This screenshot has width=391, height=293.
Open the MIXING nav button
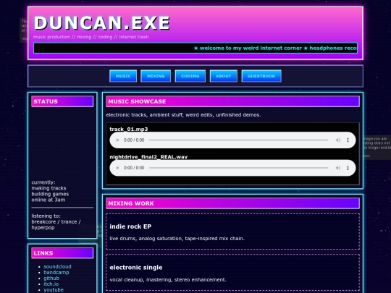156,76
